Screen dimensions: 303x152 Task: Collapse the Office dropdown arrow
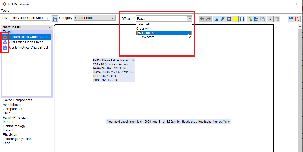(x=190, y=19)
